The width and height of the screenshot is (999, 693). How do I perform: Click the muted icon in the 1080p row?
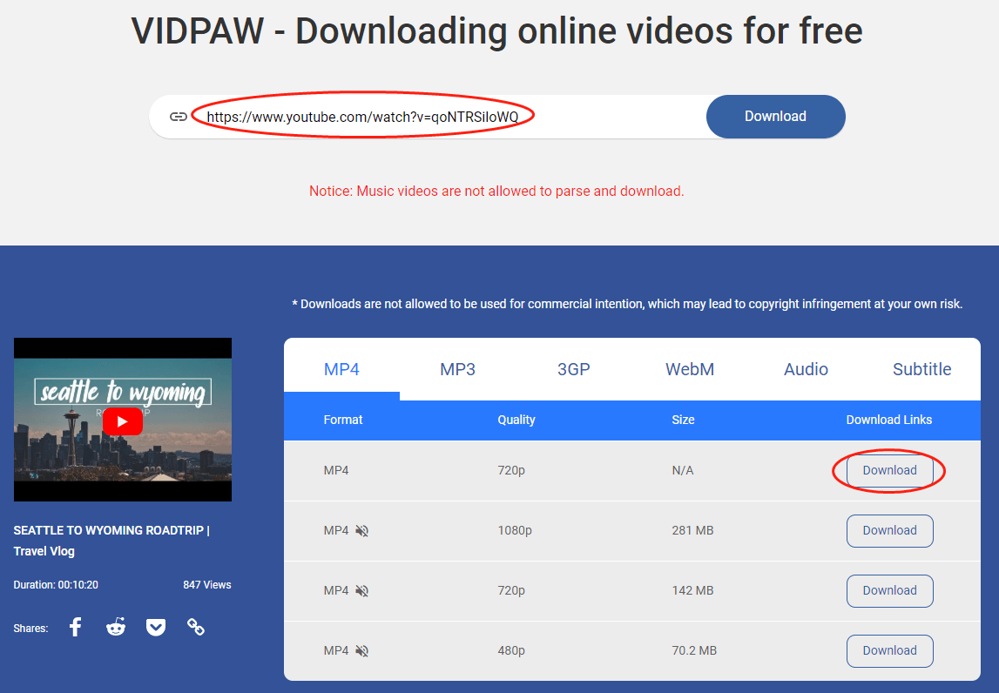pos(361,530)
